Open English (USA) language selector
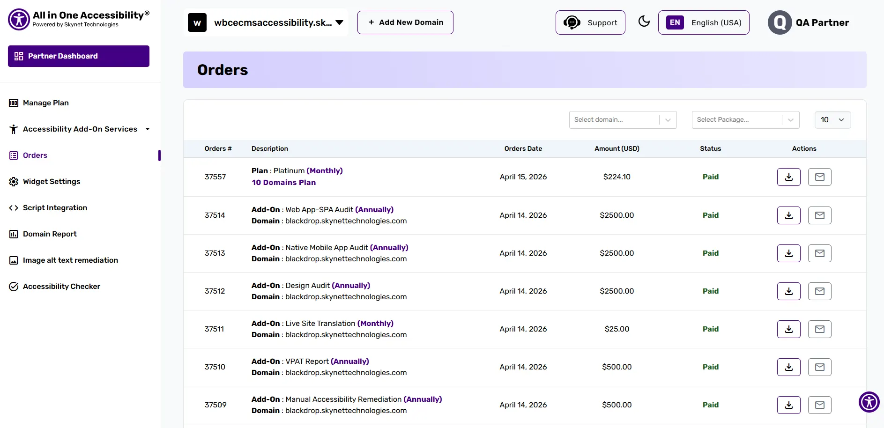 click(x=704, y=22)
